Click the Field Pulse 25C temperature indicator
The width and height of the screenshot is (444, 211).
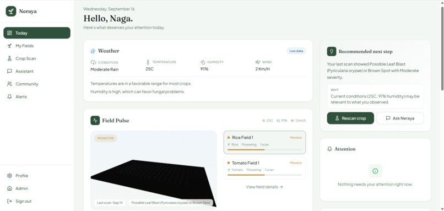point(268,121)
